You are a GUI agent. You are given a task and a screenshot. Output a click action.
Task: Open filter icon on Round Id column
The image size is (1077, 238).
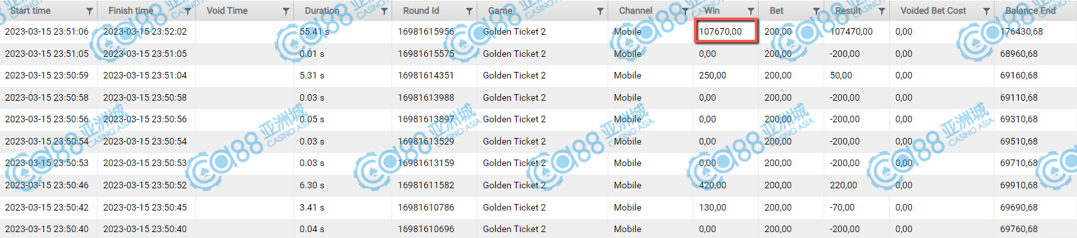469,11
